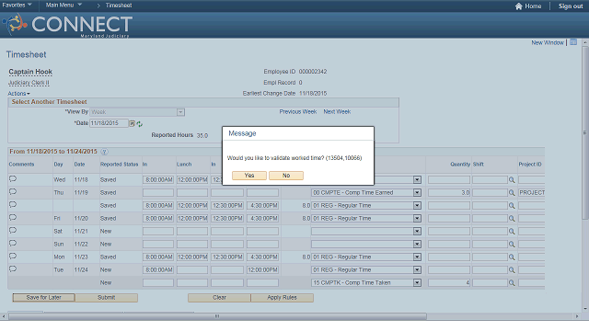Open comment bubble for Sat 11/21
The width and height of the screenshot is (589, 331).
pyautogui.click(x=13, y=231)
